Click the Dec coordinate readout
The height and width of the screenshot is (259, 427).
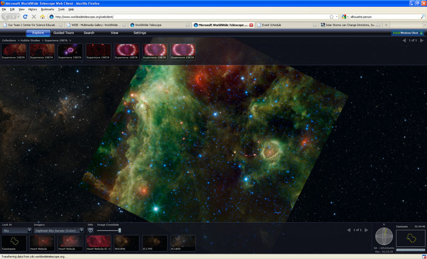click(x=384, y=252)
